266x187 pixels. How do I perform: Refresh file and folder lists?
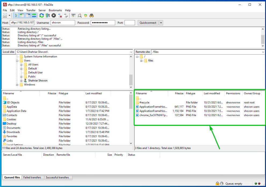42,16
